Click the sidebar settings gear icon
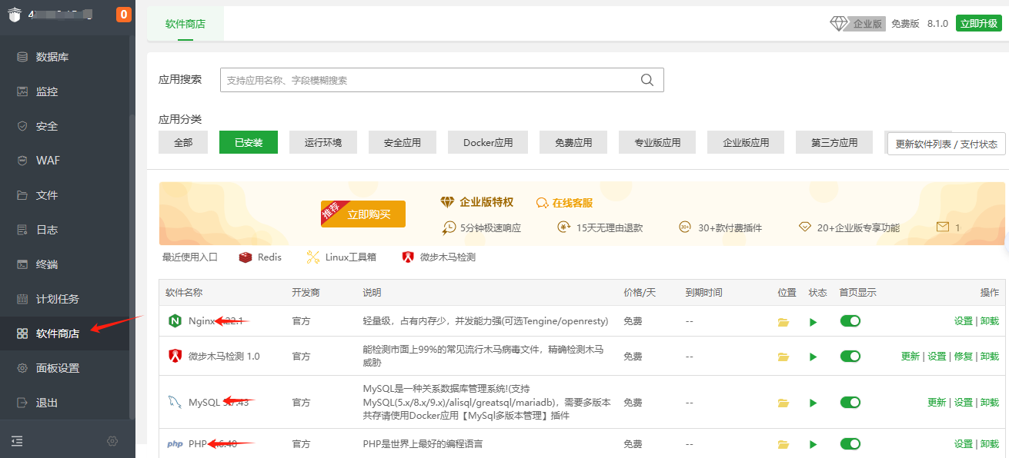 click(x=112, y=441)
